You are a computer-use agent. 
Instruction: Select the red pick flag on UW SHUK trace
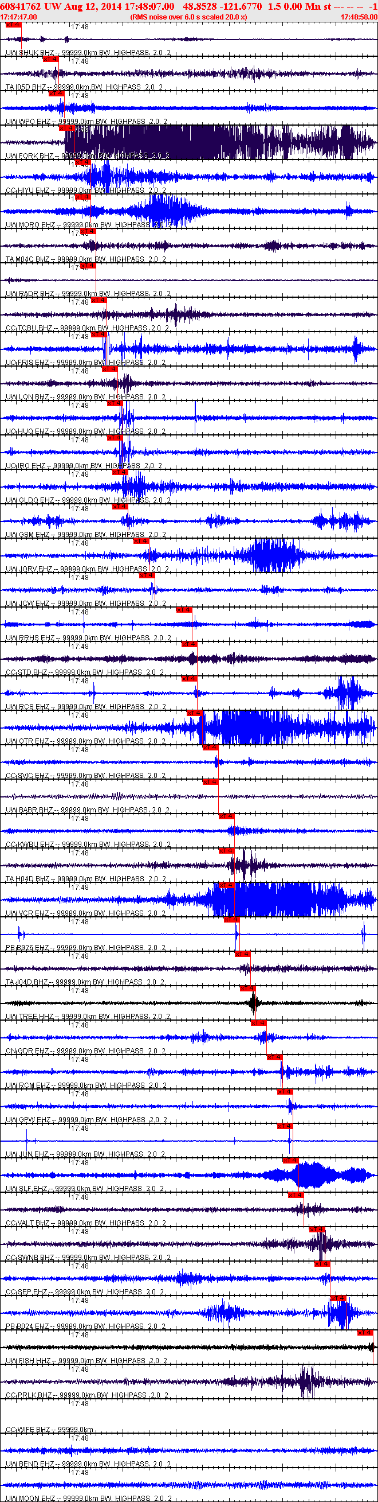[13, 25]
